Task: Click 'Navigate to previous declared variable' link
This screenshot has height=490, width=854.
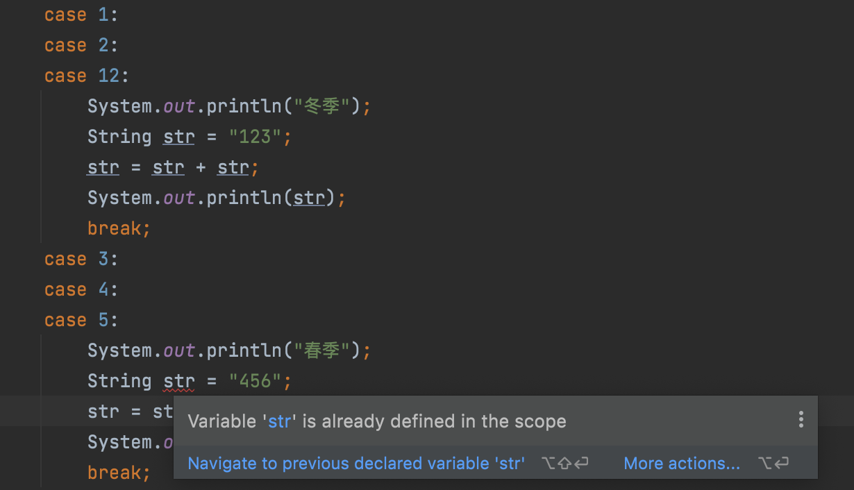Action: pyautogui.click(x=356, y=464)
